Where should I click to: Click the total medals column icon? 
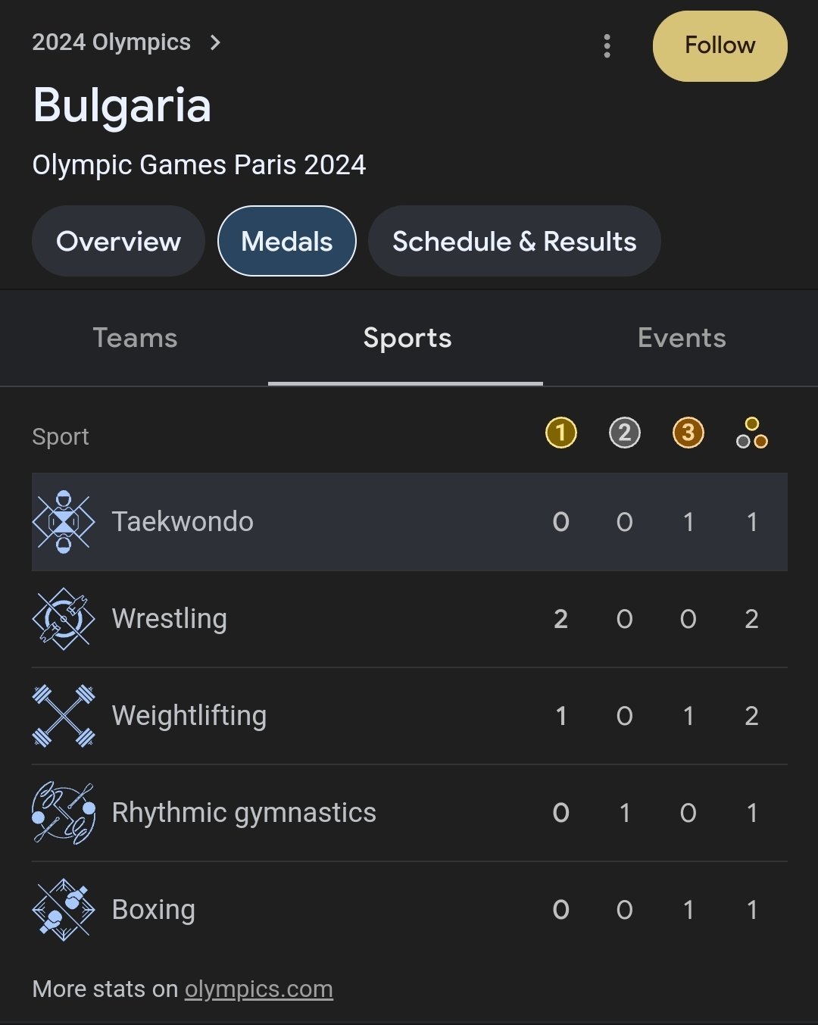(x=751, y=433)
